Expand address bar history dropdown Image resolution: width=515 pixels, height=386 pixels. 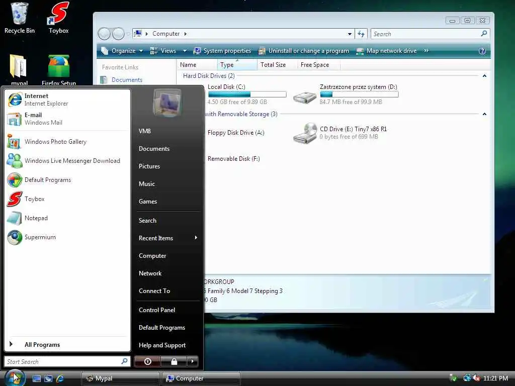click(x=350, y=34)
